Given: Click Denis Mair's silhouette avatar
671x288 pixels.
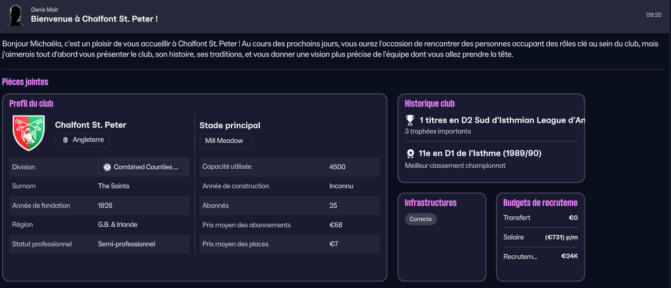Looking at the screenshot, I should (16, 15).
